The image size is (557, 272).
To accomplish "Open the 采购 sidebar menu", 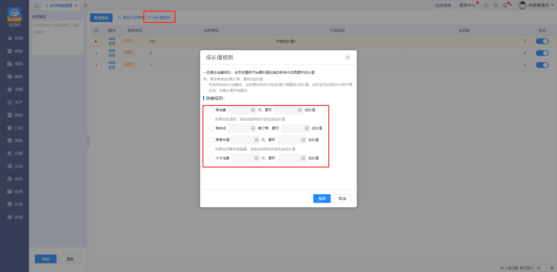I will (x=15, y=89).
